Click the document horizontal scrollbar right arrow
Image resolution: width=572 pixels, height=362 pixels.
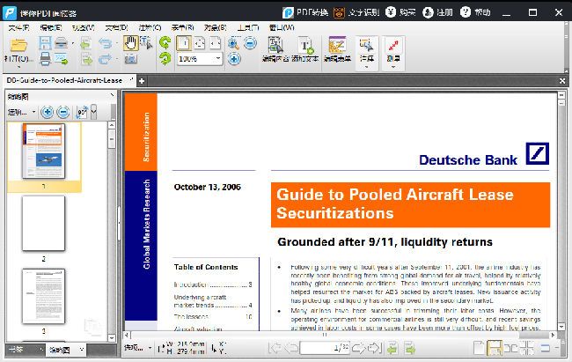553,335
